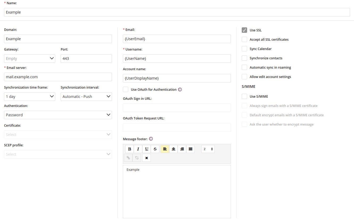Viewport: 354px width, 219px height.
Task: Check Allow edit account settings
Action: click(244, 77)
